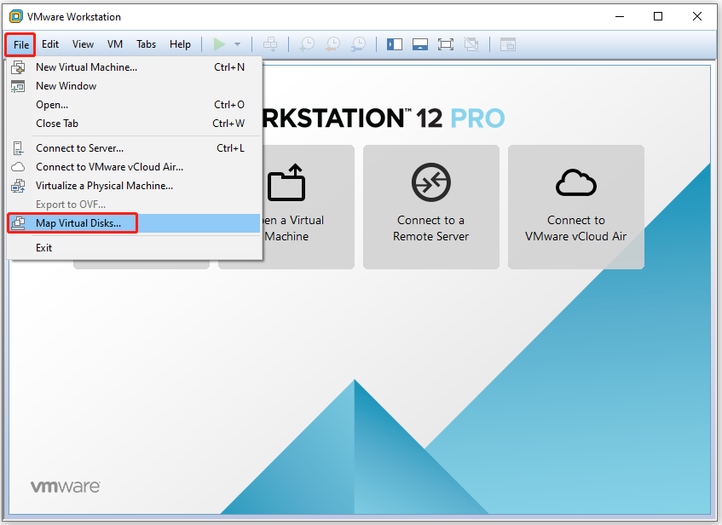The width and height of the screenshot is (722, 525).
Task: Expand the power options dropdown arrow
Action: [x=238, y=44]
